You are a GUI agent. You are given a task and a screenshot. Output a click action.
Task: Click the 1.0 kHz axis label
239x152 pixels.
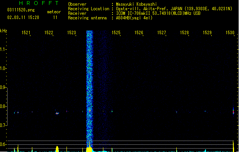coord(3,68)
